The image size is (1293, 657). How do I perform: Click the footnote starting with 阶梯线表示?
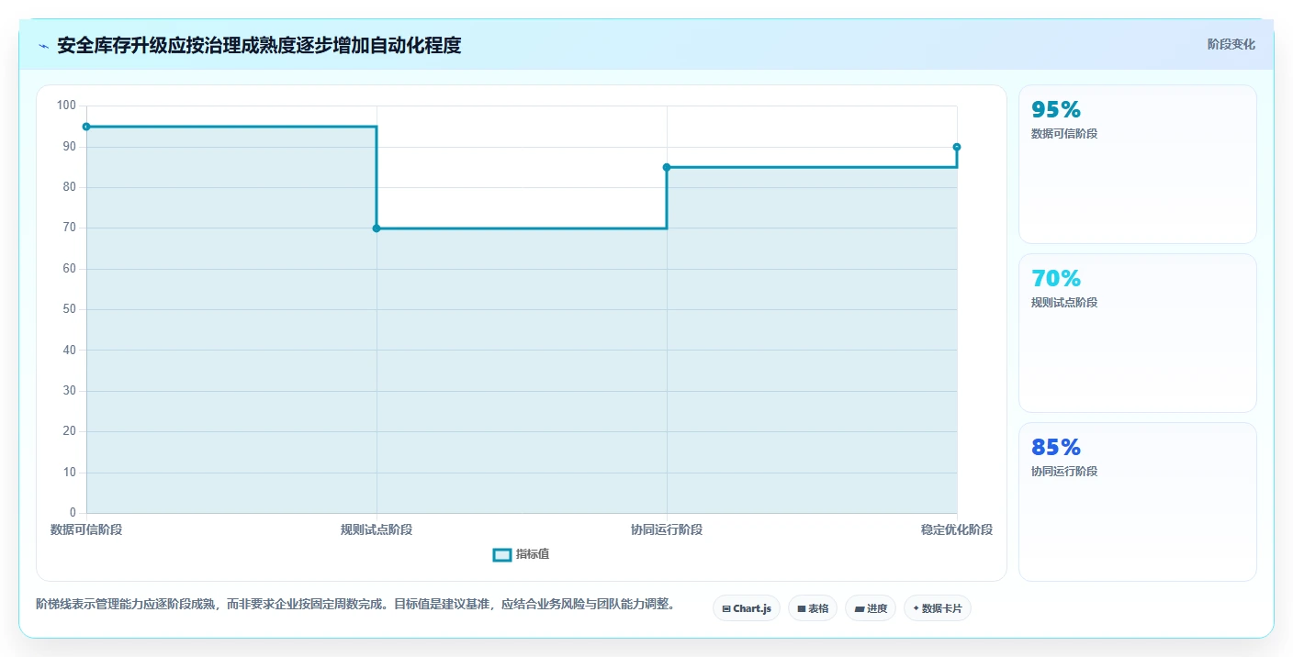point(356,604)
